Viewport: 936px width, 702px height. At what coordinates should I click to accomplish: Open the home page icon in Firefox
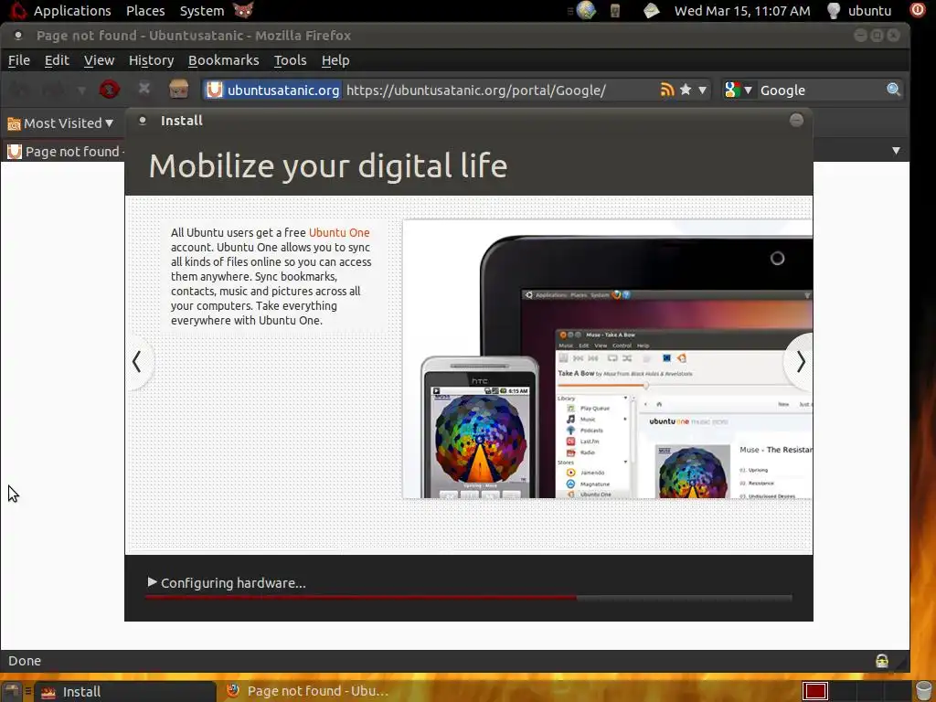coord(178,89)
